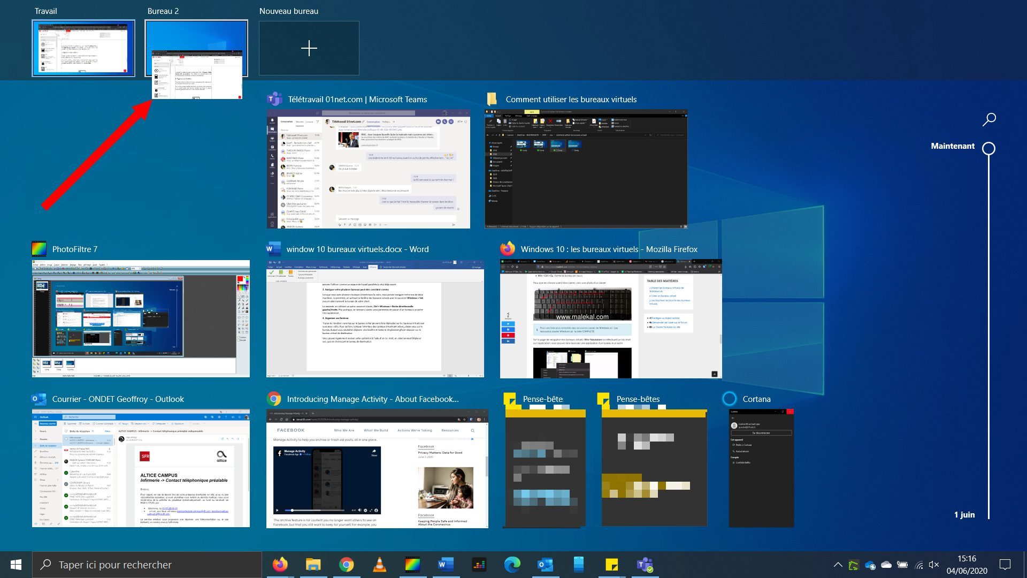Launch Google Chrome from the taskbar
This screenshot has width=1027, height=578.
coord(346,565)
